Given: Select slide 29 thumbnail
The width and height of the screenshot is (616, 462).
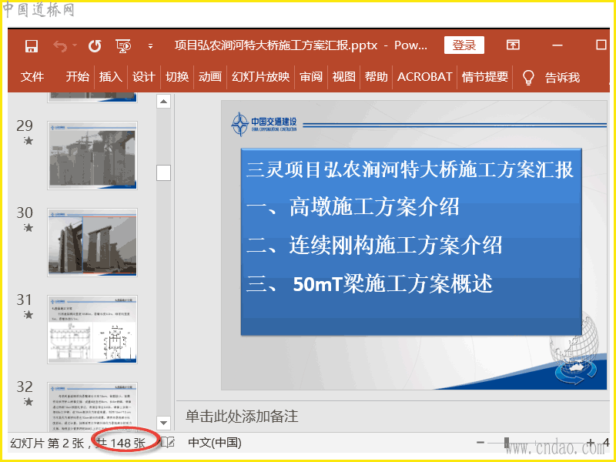Looking at the screenshot, I should point(92,156).
